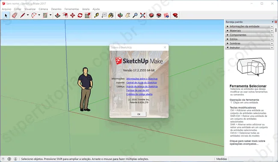Activate the Rotate tool
The image size is (278, 162).
point(80,15)
